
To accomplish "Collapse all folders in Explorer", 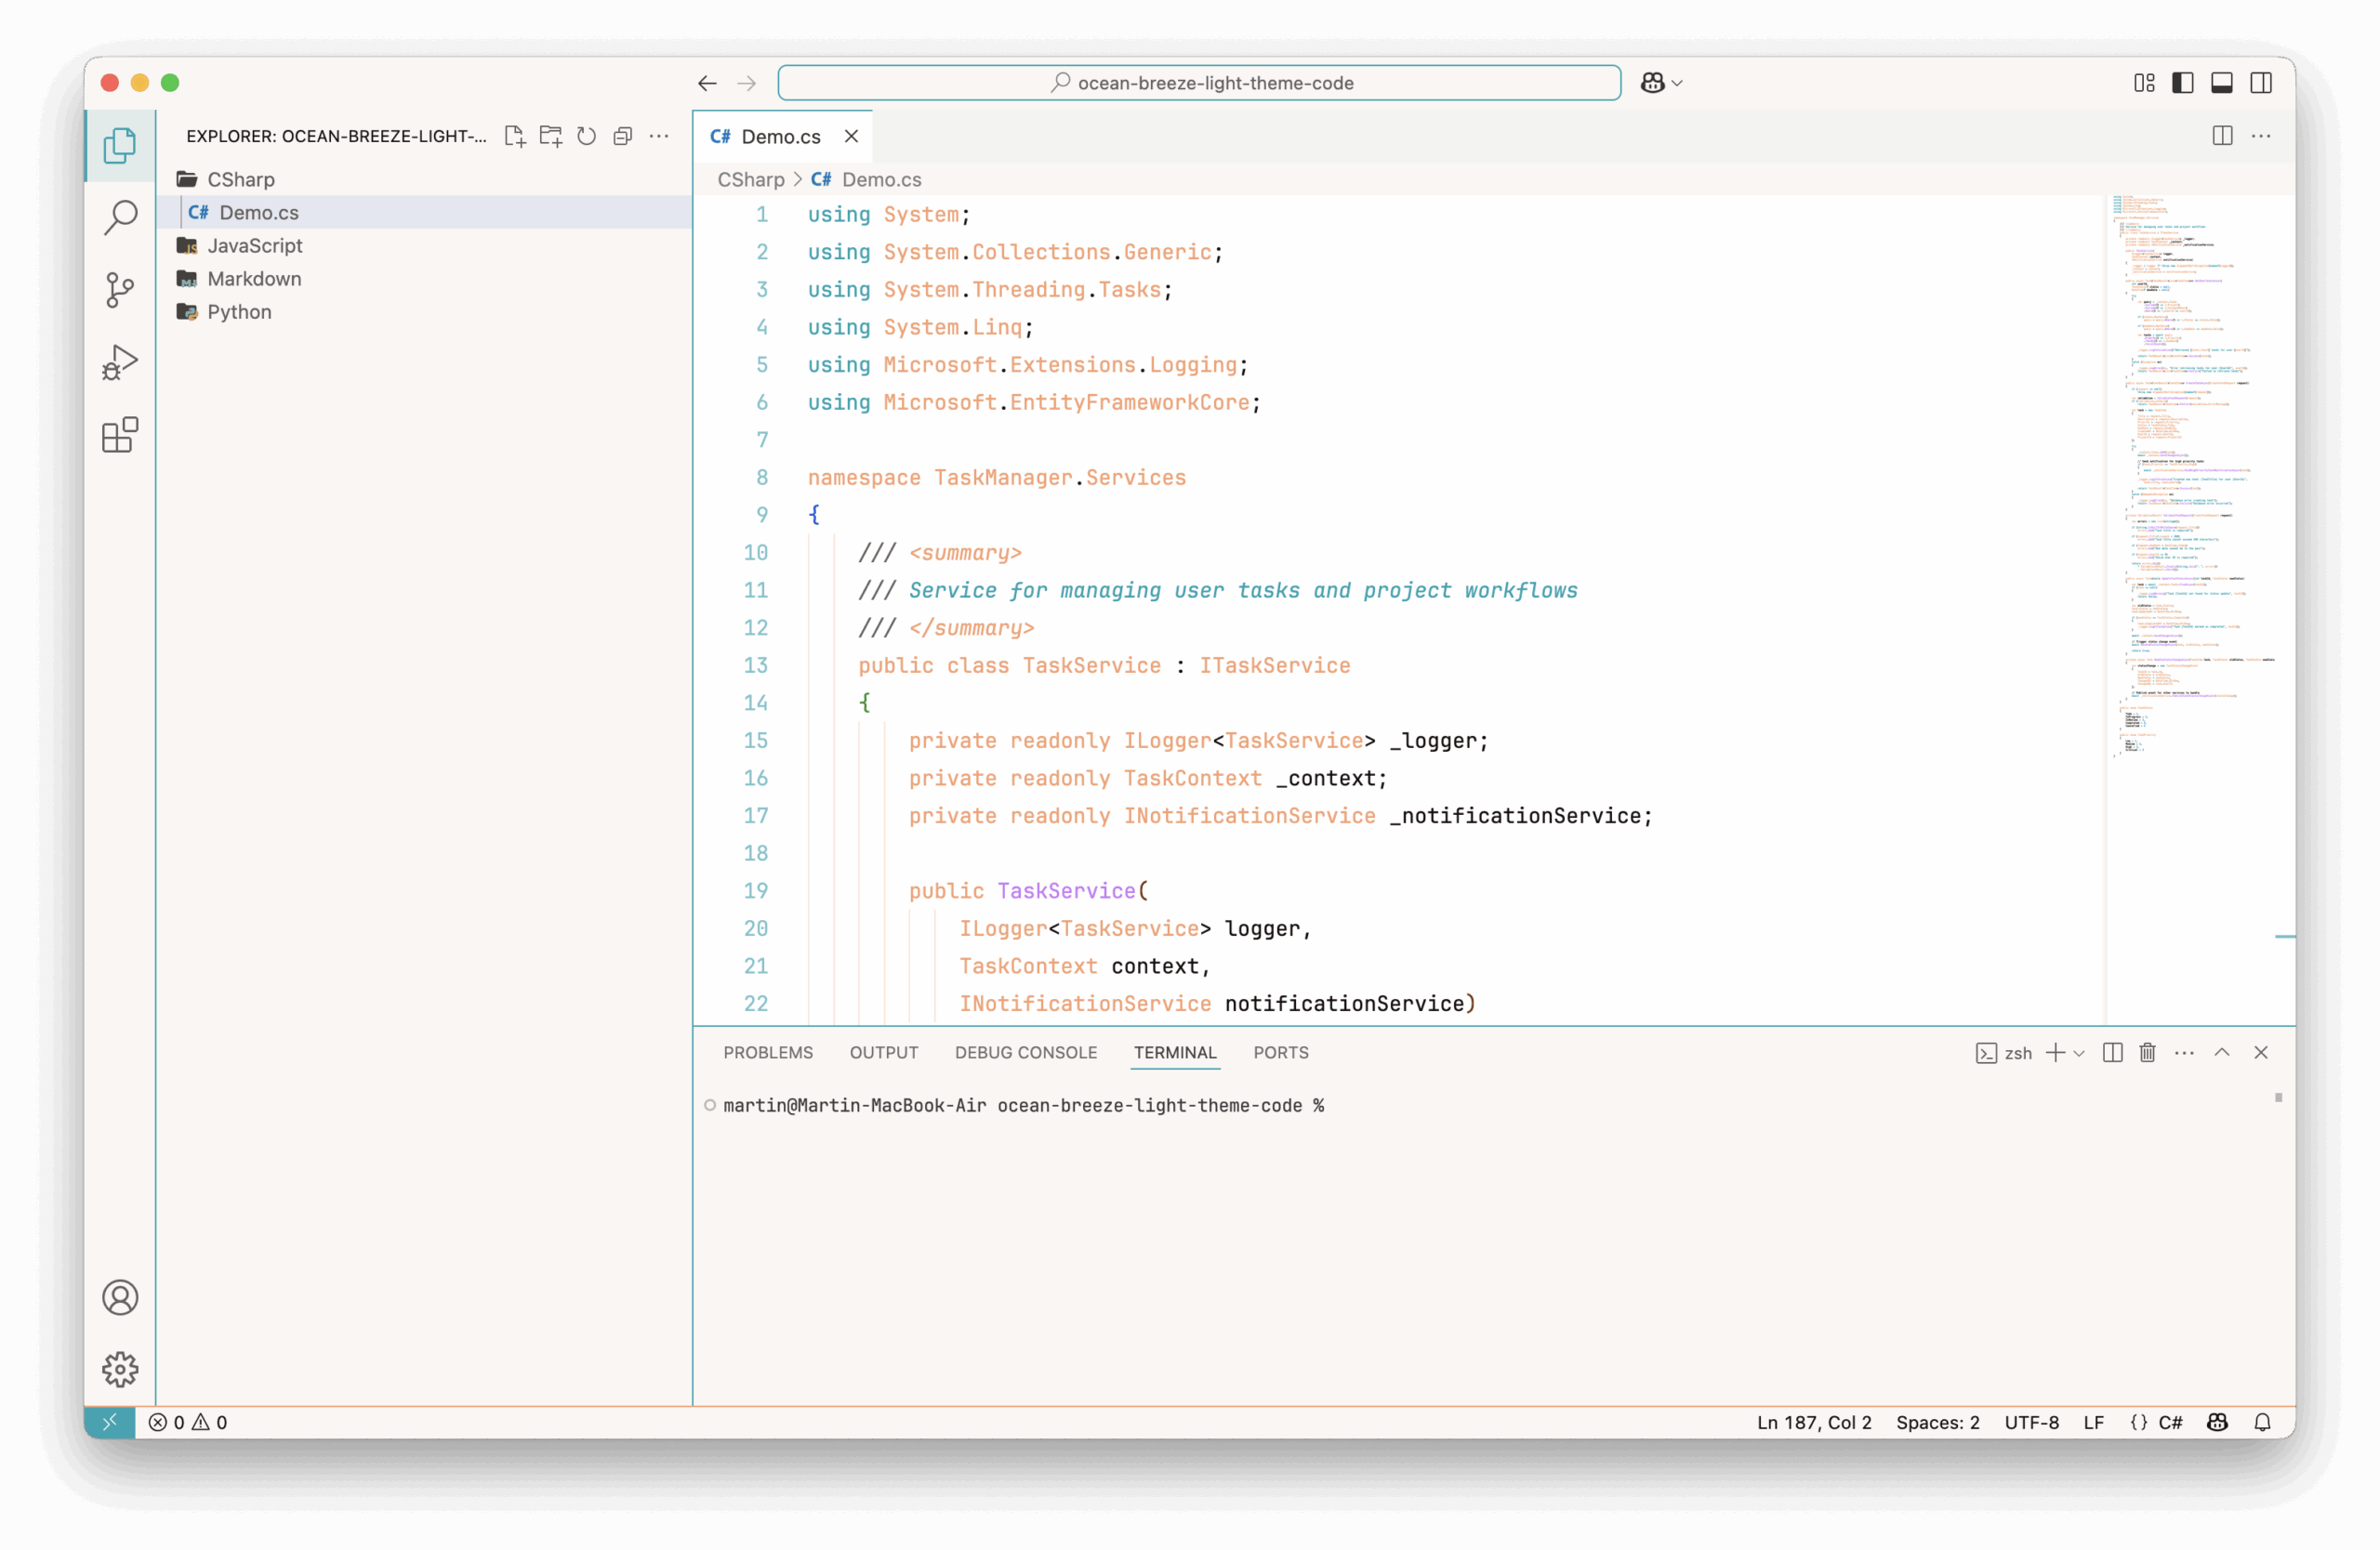I will pos(623,136).
